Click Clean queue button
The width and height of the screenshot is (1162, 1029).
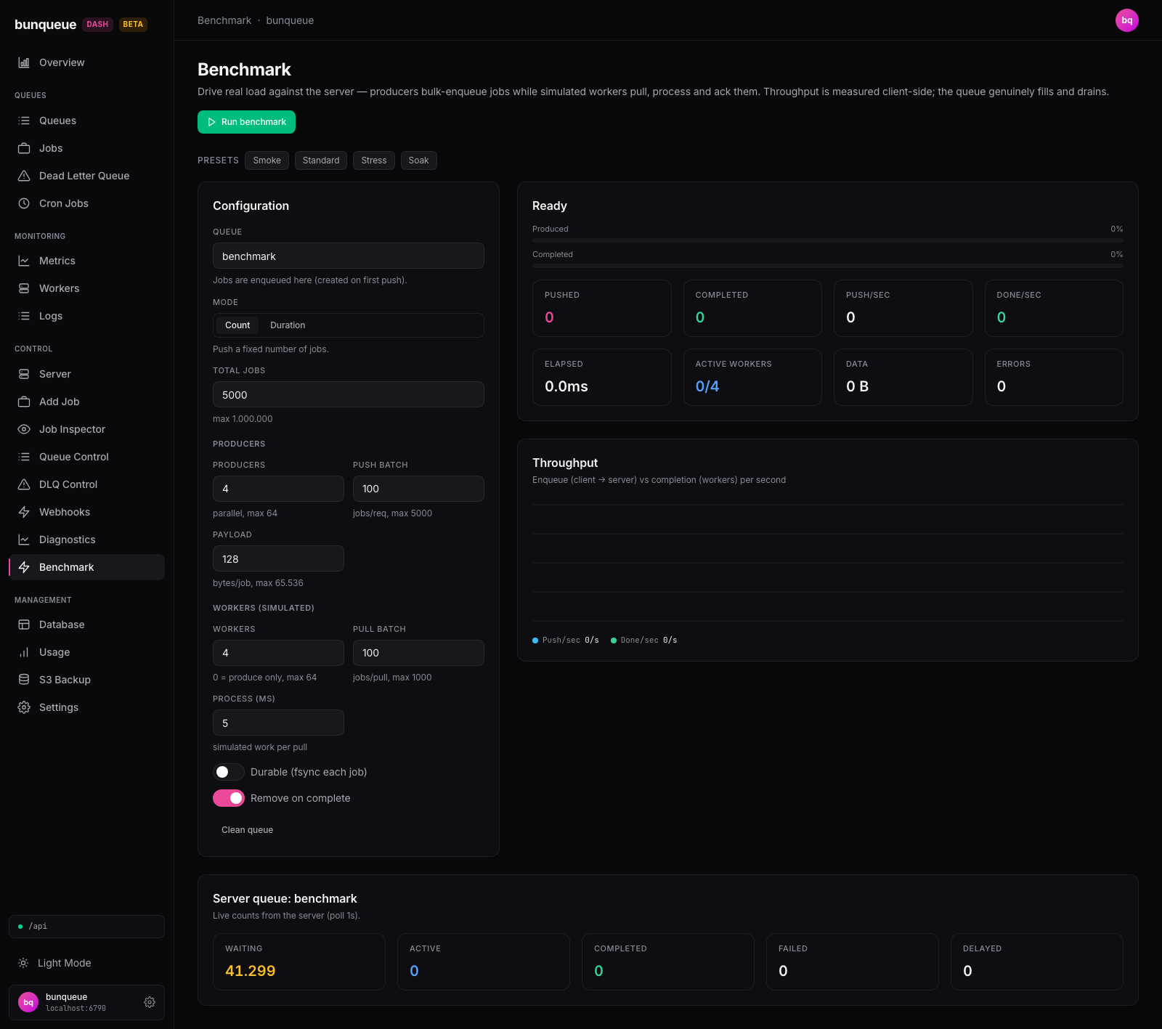pos(248,830)
